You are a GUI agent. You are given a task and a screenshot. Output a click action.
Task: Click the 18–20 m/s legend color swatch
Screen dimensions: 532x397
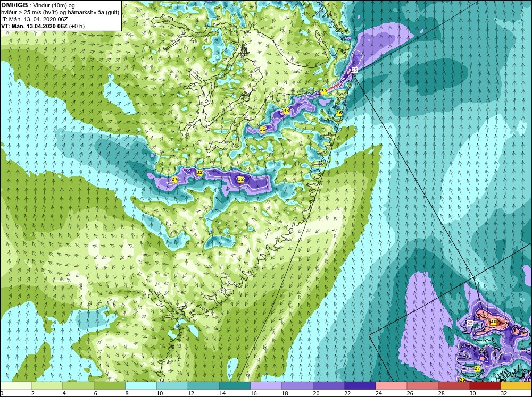point(297,385)
